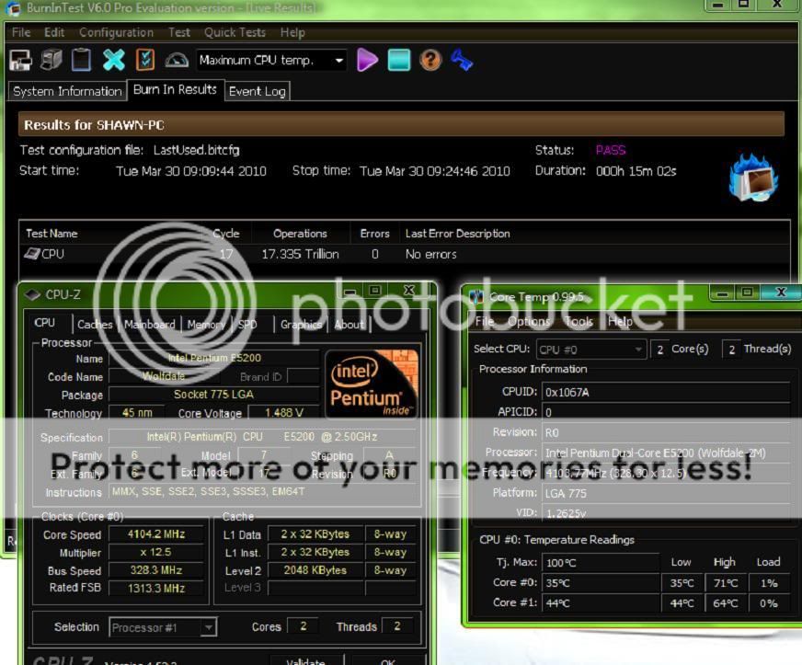Clear results with the blue X icon
Image resolution: width=802 pixels, height=665 pixels.
(x=113, y=61)
